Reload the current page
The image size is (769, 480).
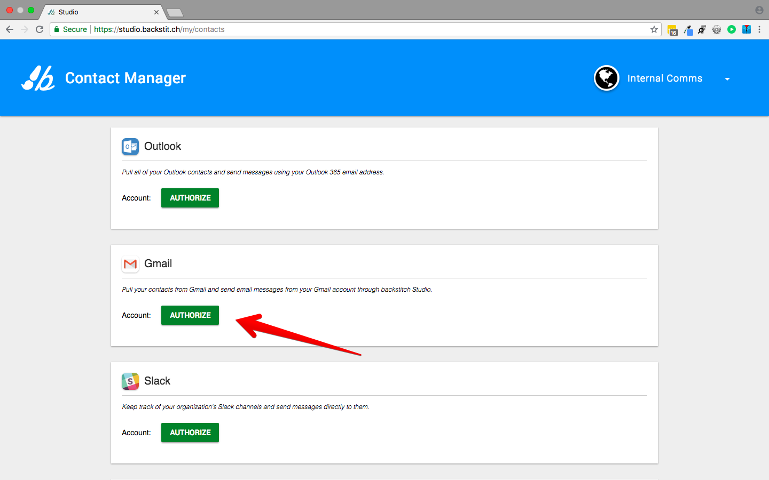coord(40,29)
